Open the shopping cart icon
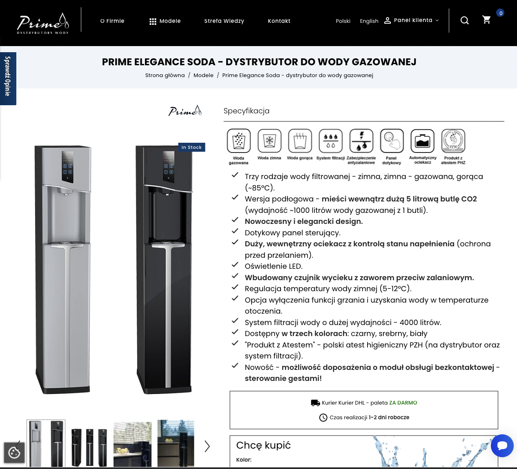This screenshot has width=517, height=469. tap(486, 20)
